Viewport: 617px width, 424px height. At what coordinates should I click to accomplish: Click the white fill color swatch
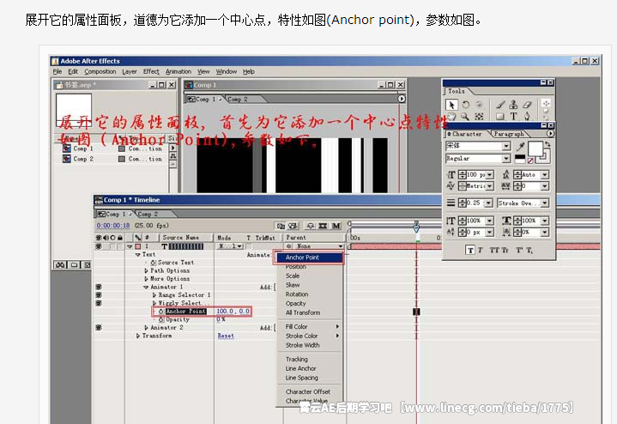pyautogui.click(x=535, y=148)
